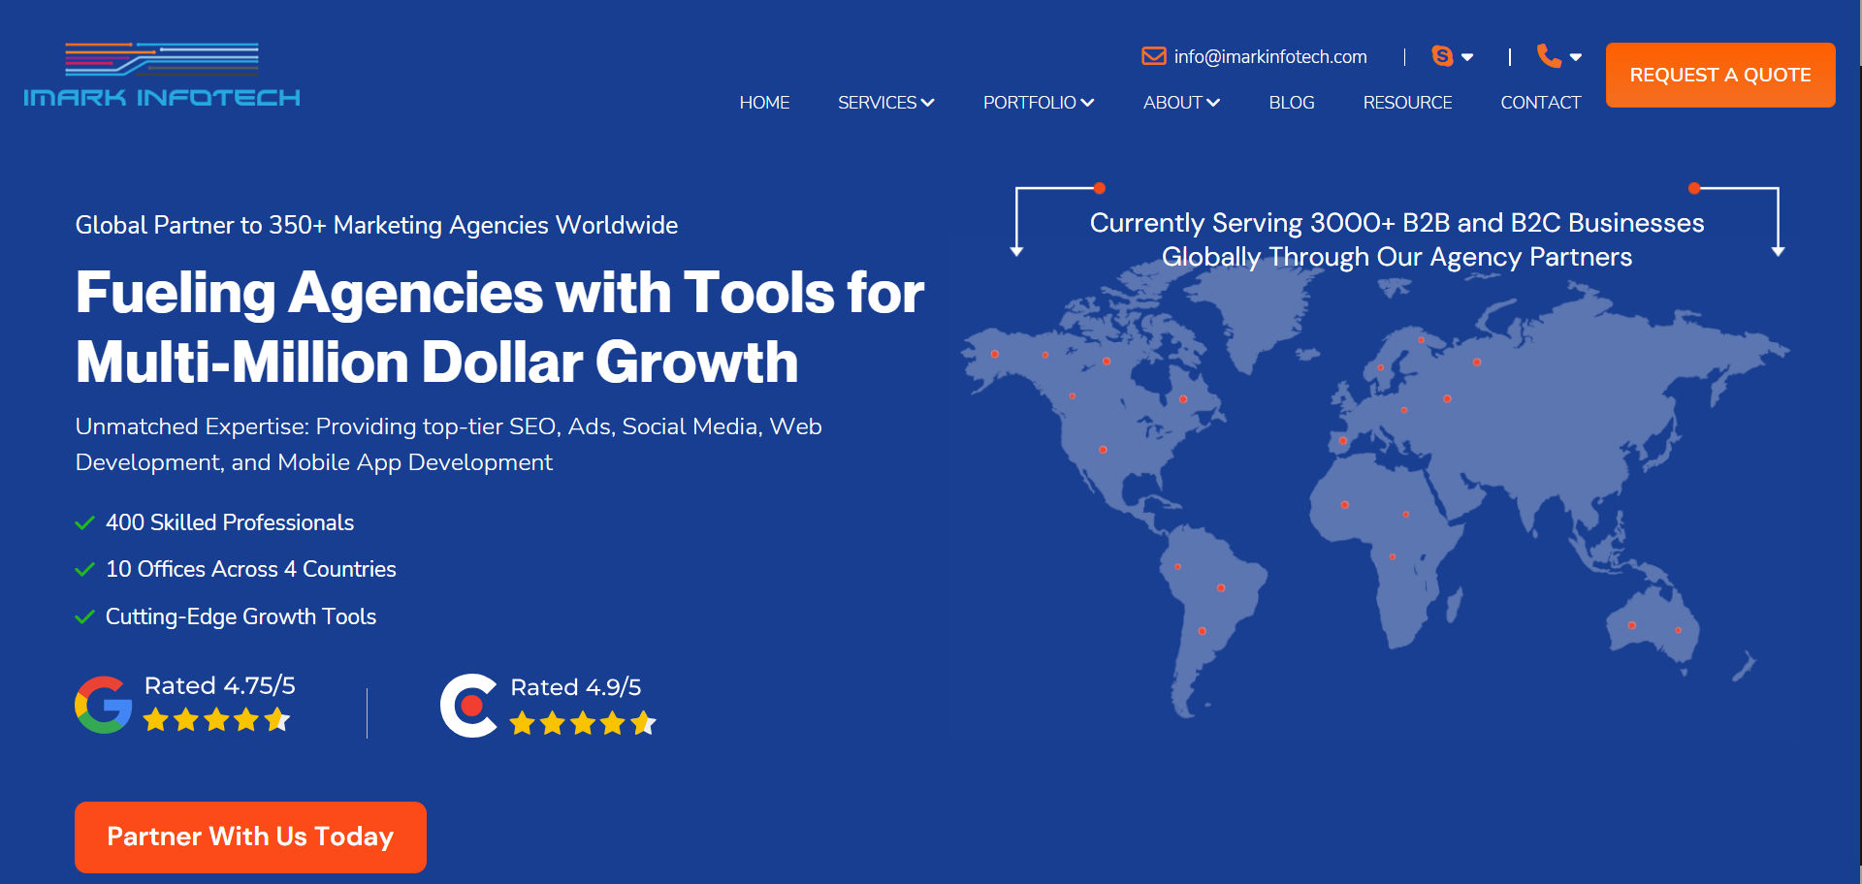Click the Clutch logo rating icon
Viewport: 1862px width, 884px height.
[468, 706]
